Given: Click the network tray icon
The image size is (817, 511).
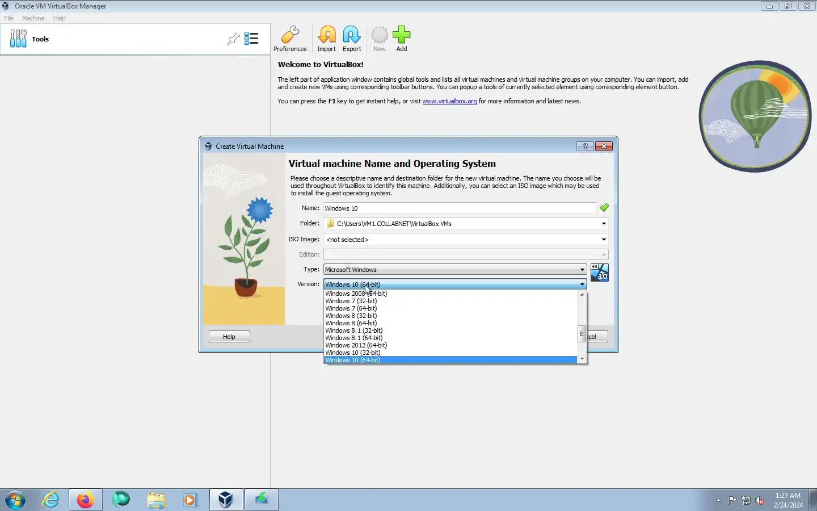Looking at the screenshot, I should [746, 500].
